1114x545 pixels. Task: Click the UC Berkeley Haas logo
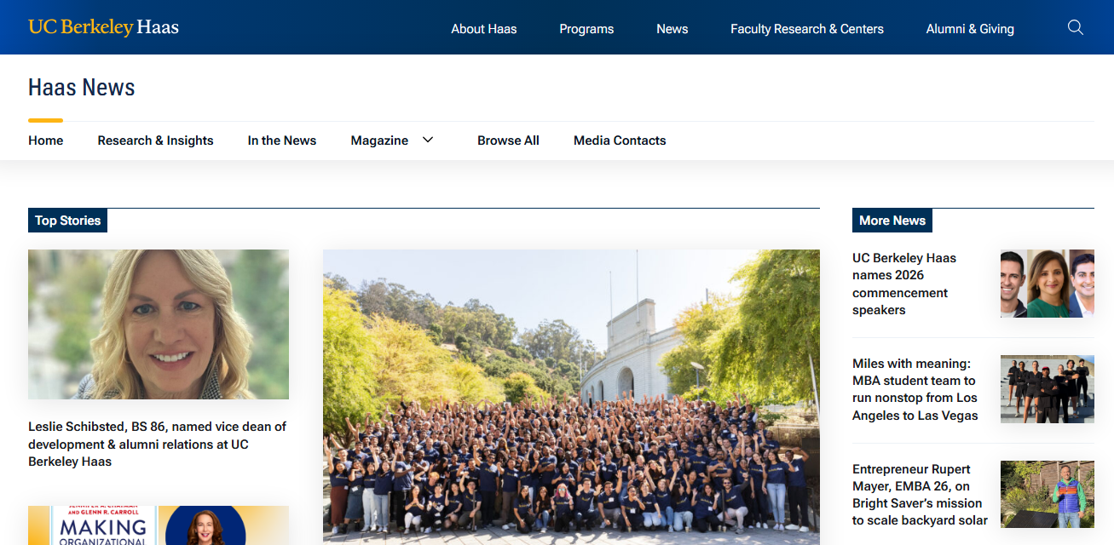coord(104,26)
